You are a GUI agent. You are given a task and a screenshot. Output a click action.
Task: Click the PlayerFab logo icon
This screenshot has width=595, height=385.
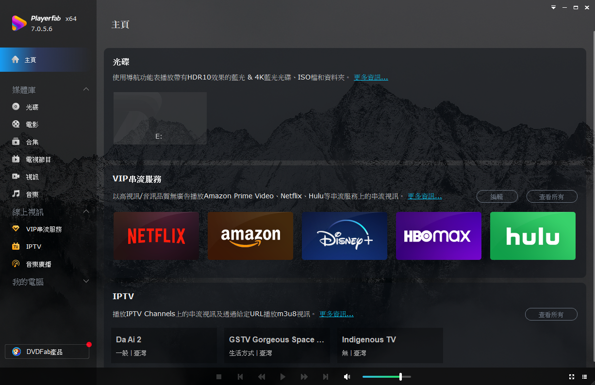[x=19, y=23]
